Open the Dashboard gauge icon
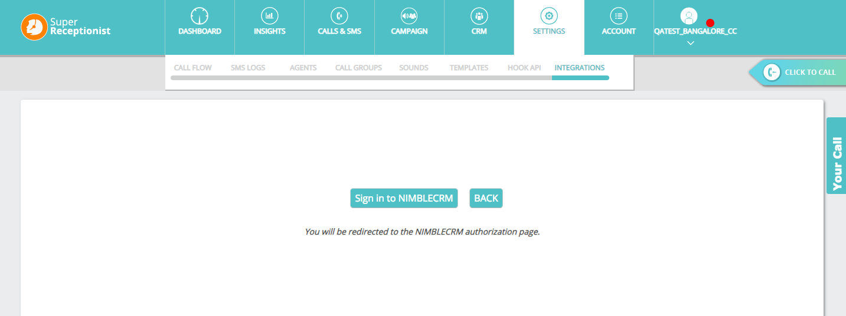Image resolution: width=846 pixels, height=316 pixels. (200, 16)
